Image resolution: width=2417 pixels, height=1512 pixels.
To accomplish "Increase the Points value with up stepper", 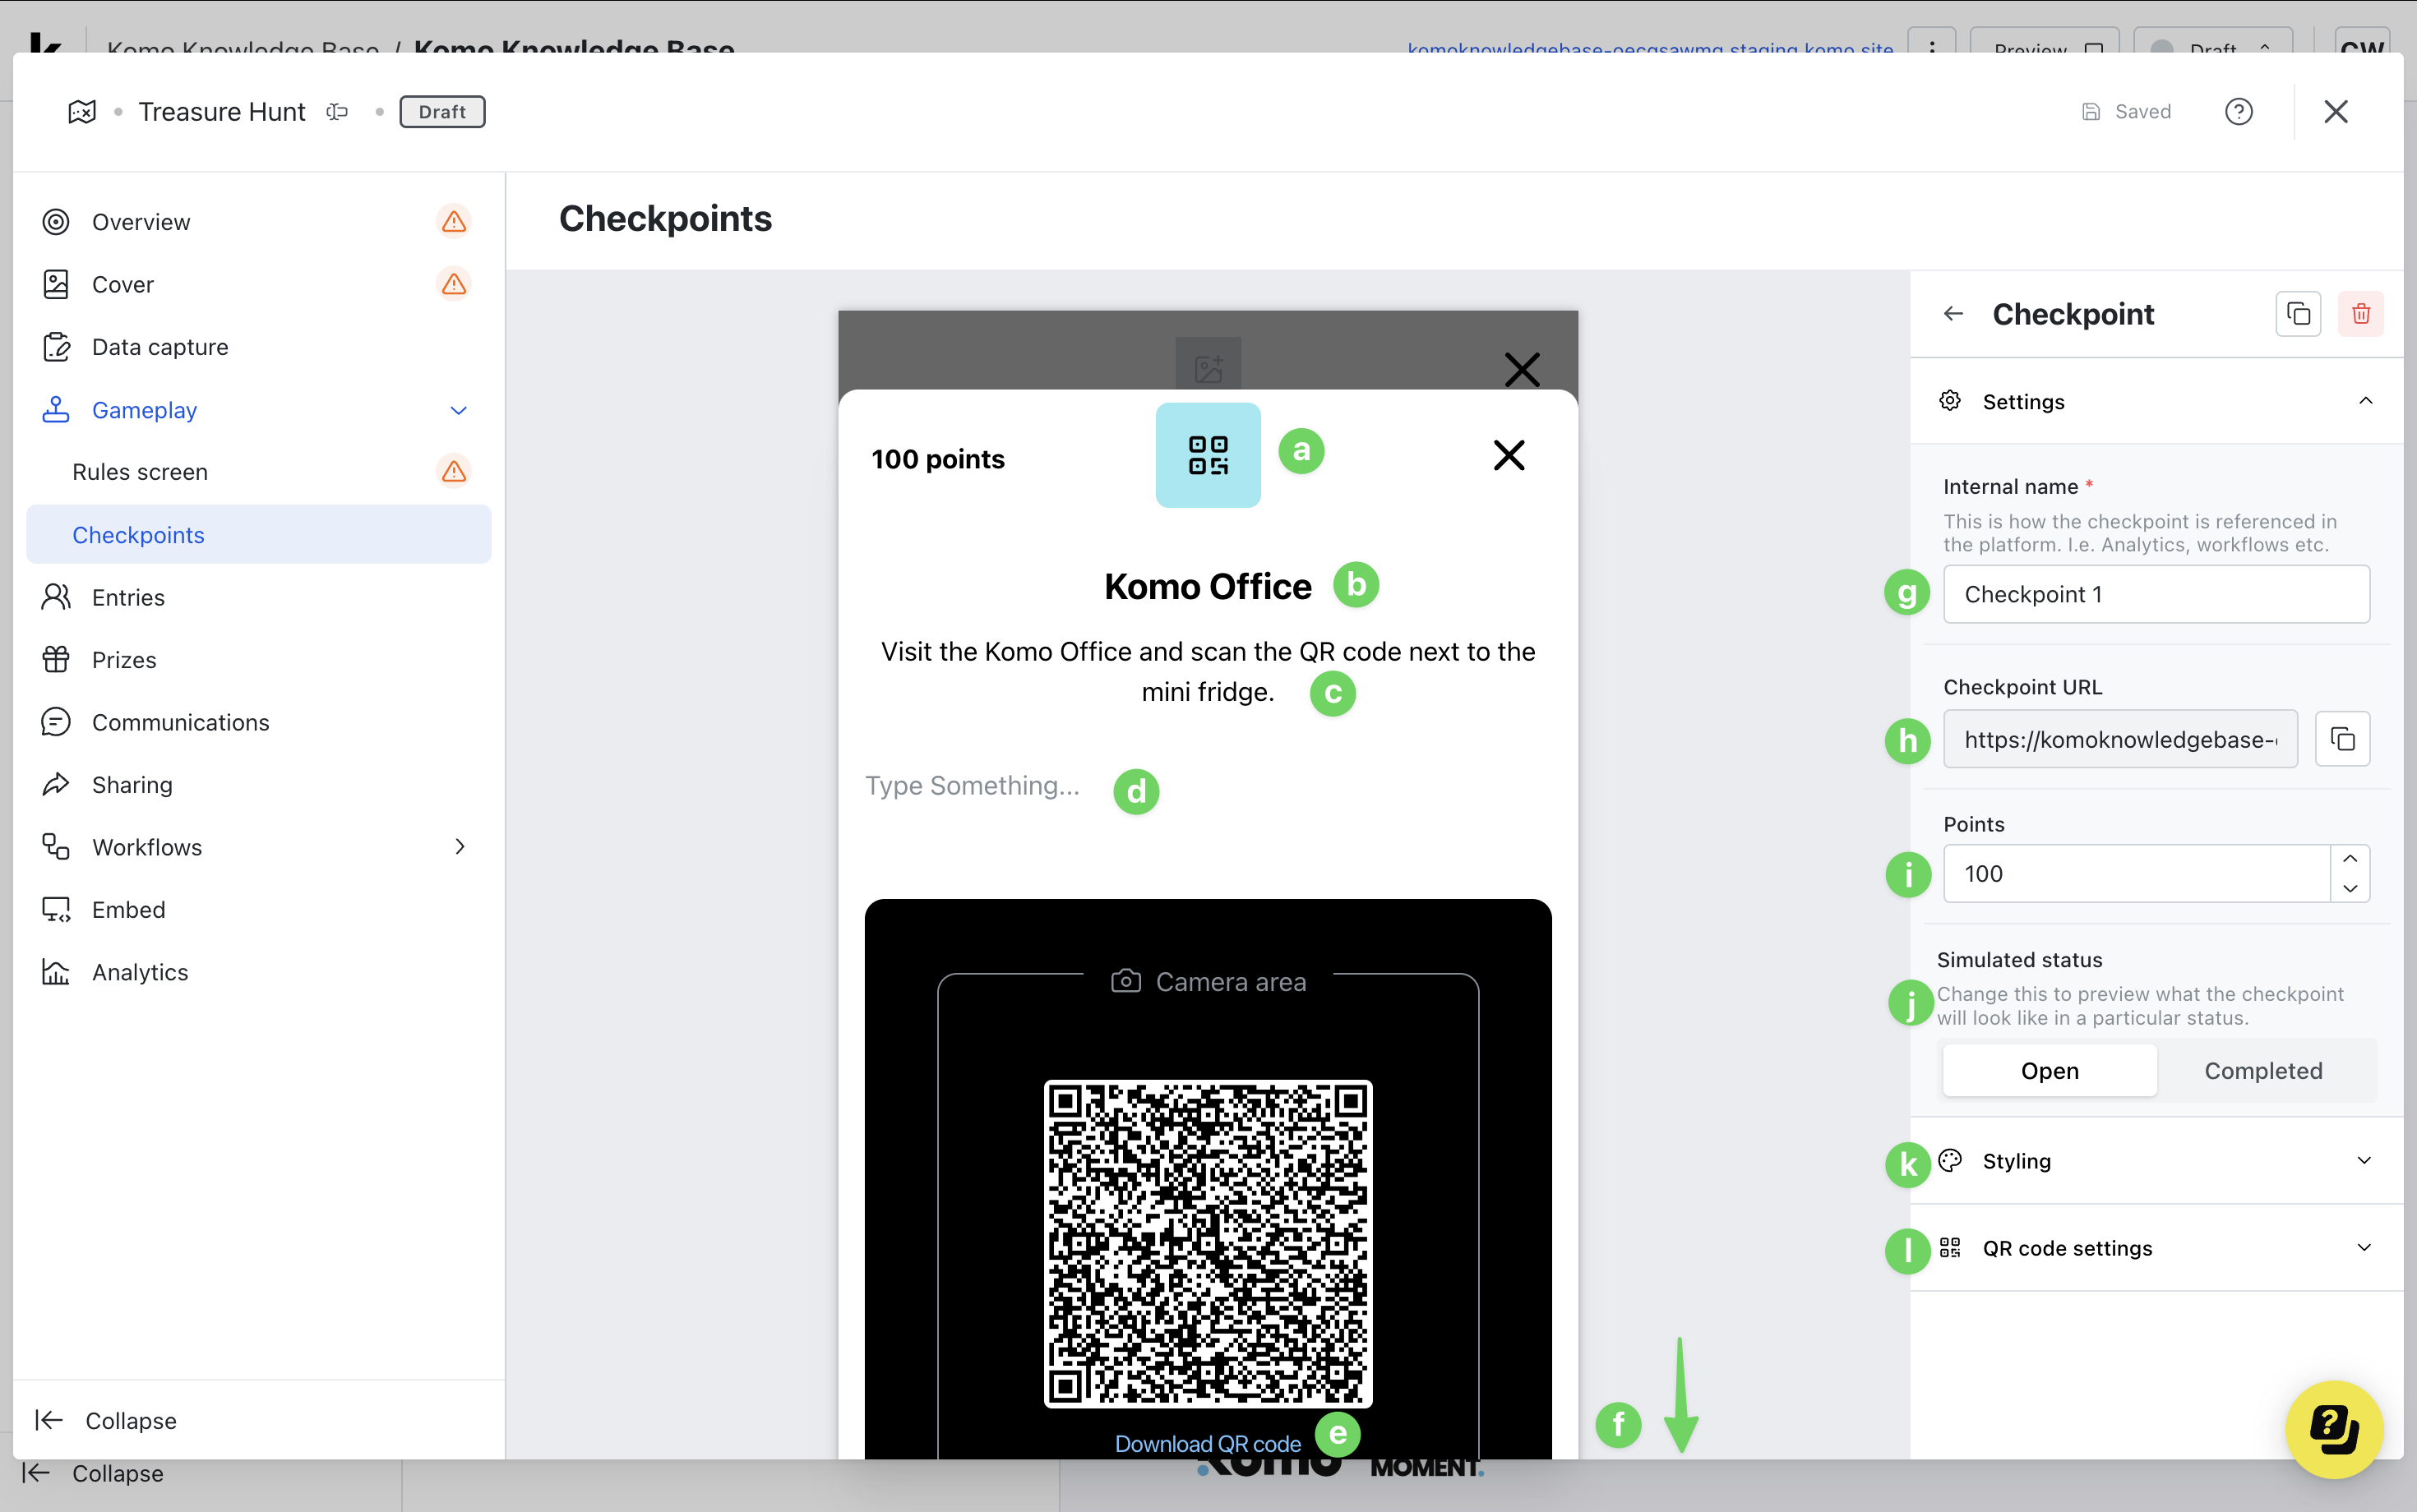I will point(2349,859).
